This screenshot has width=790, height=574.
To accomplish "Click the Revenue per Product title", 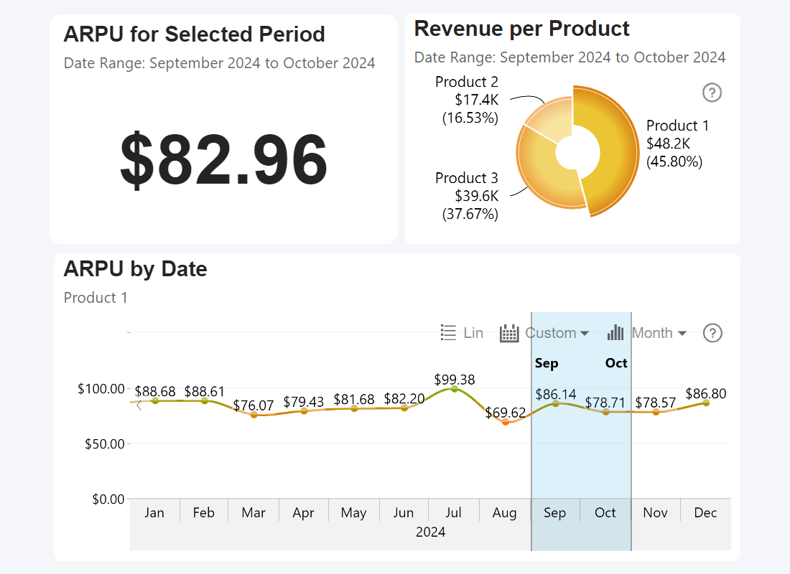I will click(521, 29).
